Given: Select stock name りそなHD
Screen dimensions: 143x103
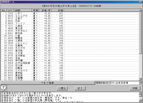Looking at the screenshot, I should (21, 70).
